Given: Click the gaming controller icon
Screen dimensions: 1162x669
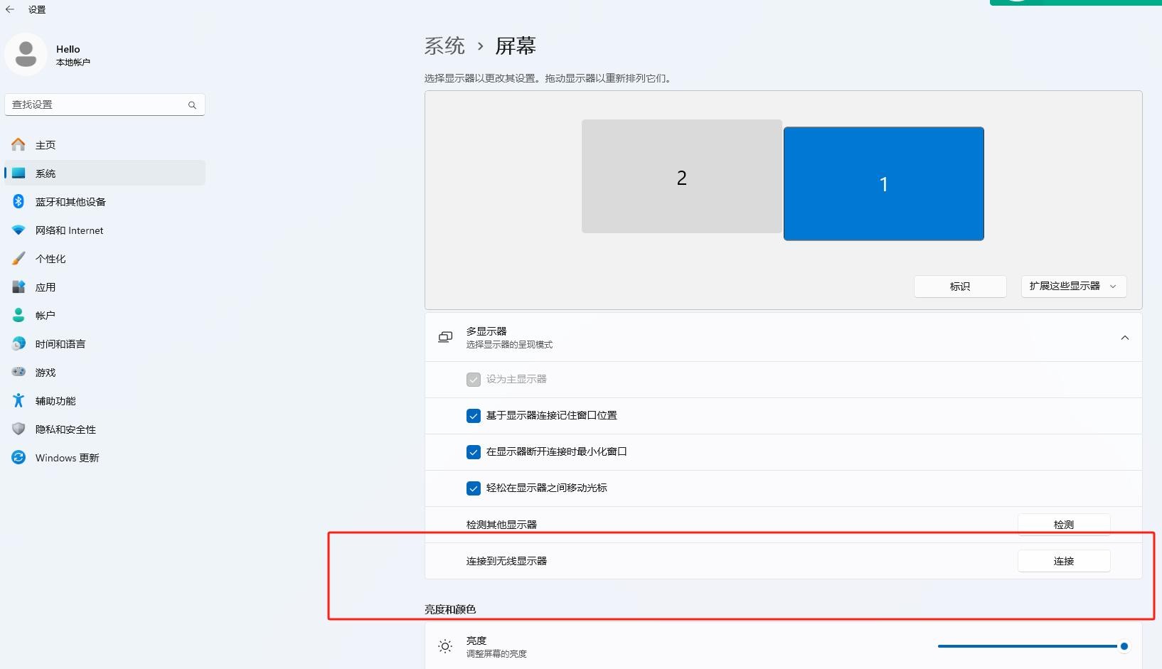Looking at the screenshot, I should click(18, 373).
